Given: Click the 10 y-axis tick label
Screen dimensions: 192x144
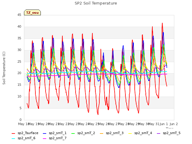Looking at the screenshot, I should coord(19,97).
